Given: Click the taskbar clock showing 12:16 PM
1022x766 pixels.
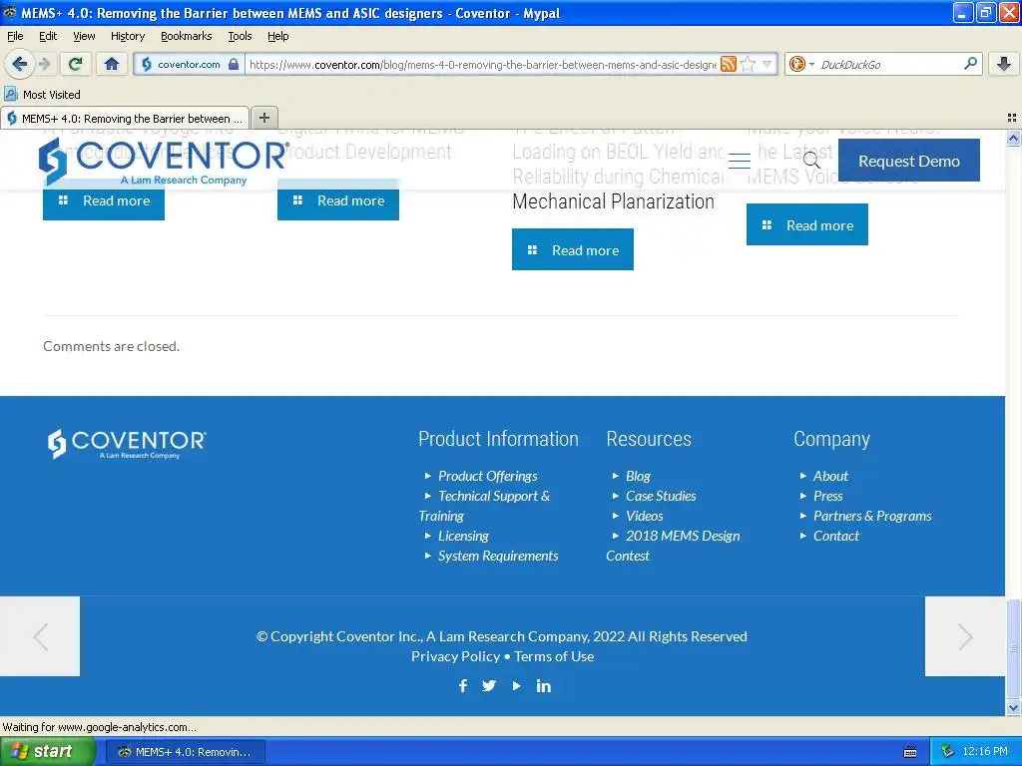Looking at the screenshot, I should (x=984, y=752).
